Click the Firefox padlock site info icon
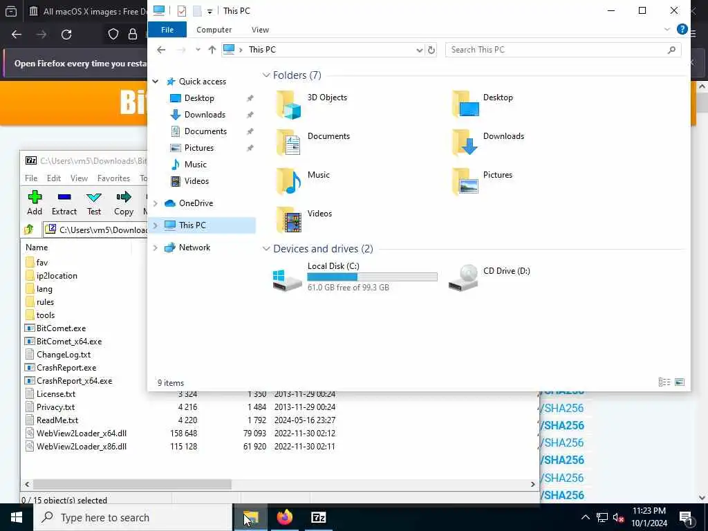Viewport: 708px width, 531px height. click(132, 35)
